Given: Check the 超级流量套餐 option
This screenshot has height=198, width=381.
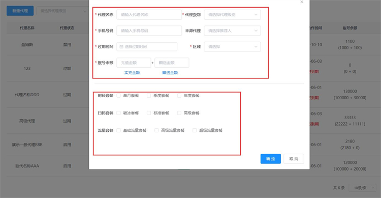Looking at the screenshot, I should 195,130.
